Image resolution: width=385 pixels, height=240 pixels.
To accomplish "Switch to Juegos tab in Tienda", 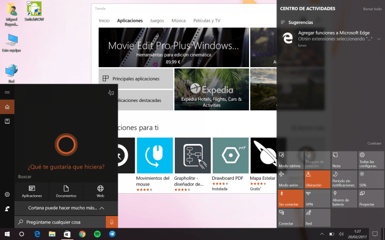I will pos(157,21).
